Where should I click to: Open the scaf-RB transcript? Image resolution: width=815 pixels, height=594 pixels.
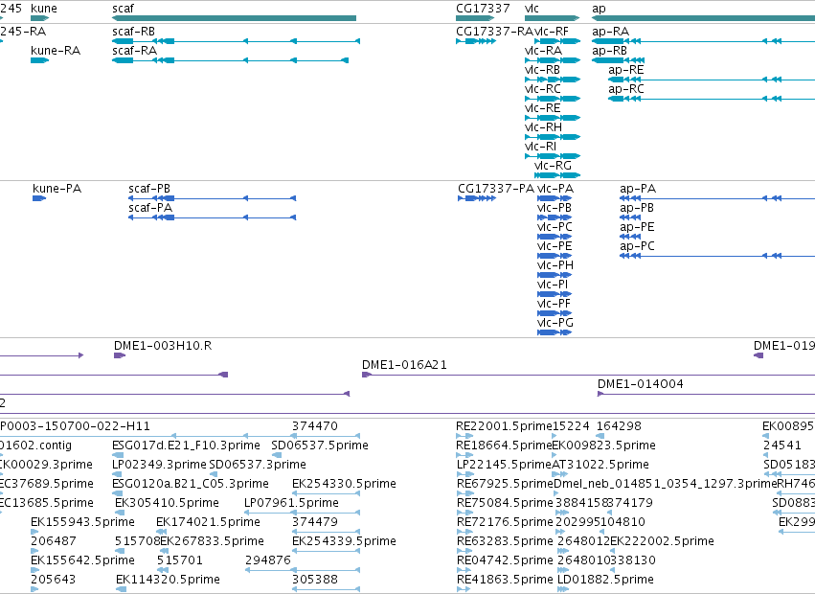236,41
